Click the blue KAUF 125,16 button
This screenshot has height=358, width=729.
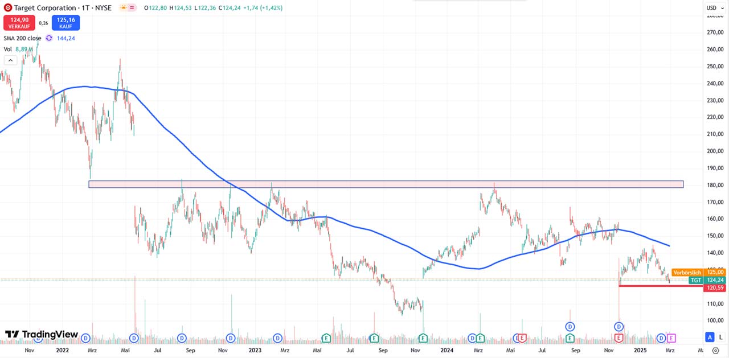click(x=66, y=23)
